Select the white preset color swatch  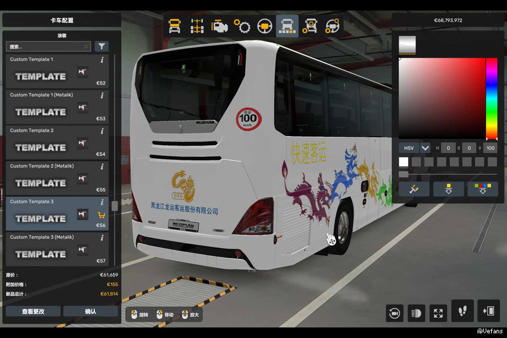tap(404, 162)
